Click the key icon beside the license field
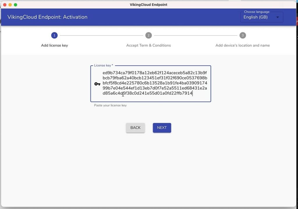Screen dimensions: 298x209 pos(97,84)
